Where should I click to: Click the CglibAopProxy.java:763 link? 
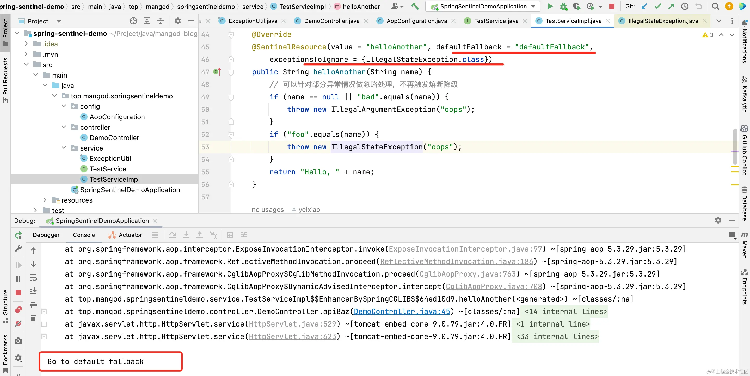(x=467, y=274)
